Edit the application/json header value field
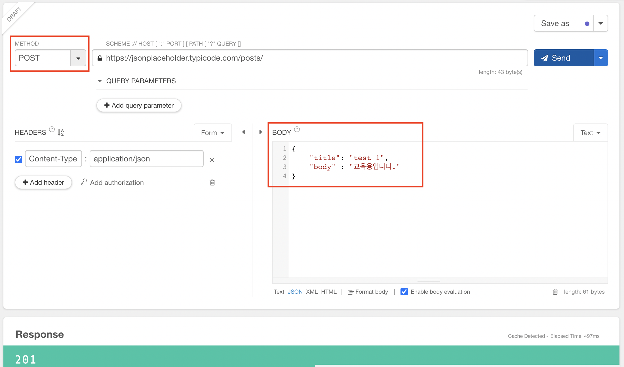This screenshot has width=624, height=367. coord(147,159)
